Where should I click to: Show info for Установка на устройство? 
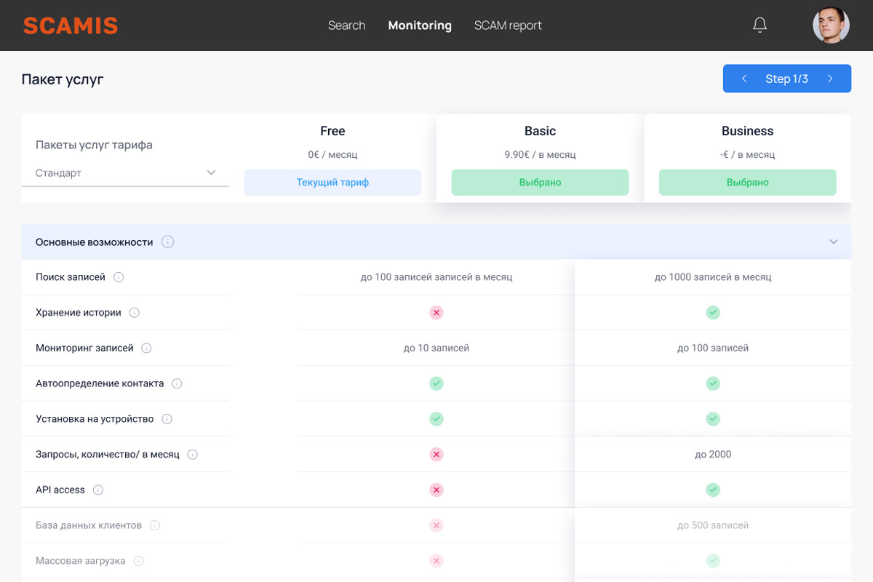tap(167, 419)
